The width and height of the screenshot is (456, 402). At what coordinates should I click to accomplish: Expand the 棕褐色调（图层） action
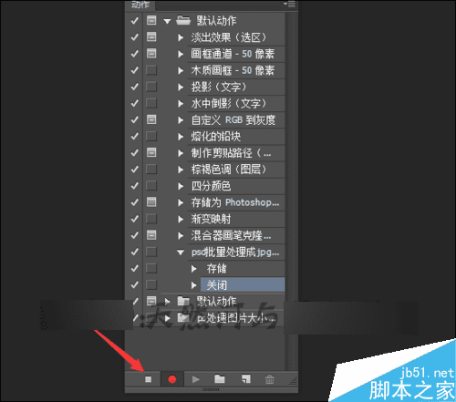[181, 170]
